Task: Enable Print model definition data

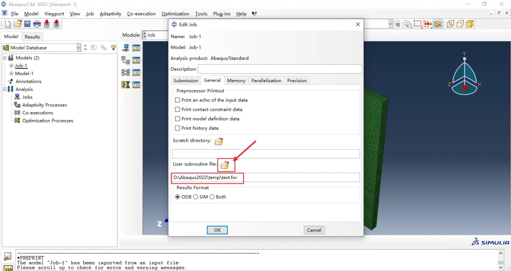Action: [177, 119]
